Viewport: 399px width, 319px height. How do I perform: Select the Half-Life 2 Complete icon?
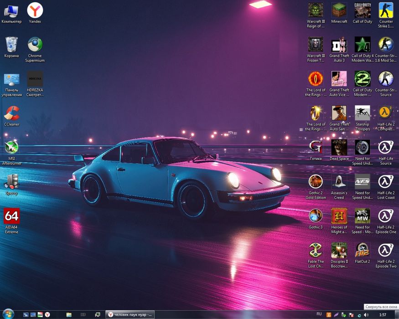[386, 118]
